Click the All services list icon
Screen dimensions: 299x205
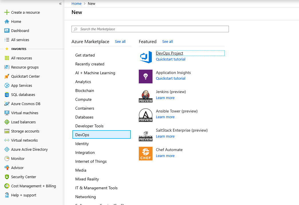[x=7, y=40]
